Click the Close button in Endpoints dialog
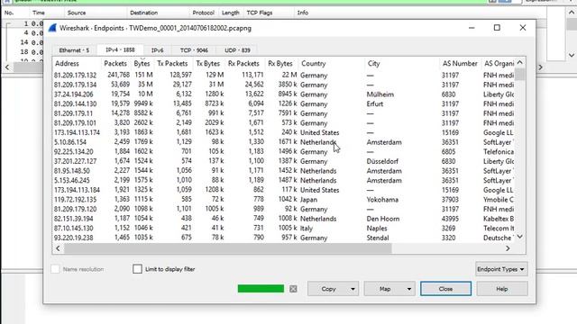This screenshot has height=324, width=577. (x=445, y=289)
